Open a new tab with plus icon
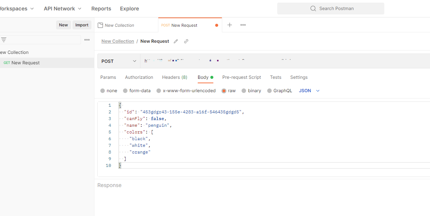 coord(230,25)
